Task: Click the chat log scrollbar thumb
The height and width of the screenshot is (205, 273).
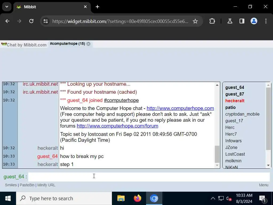Action: (217, 154)
